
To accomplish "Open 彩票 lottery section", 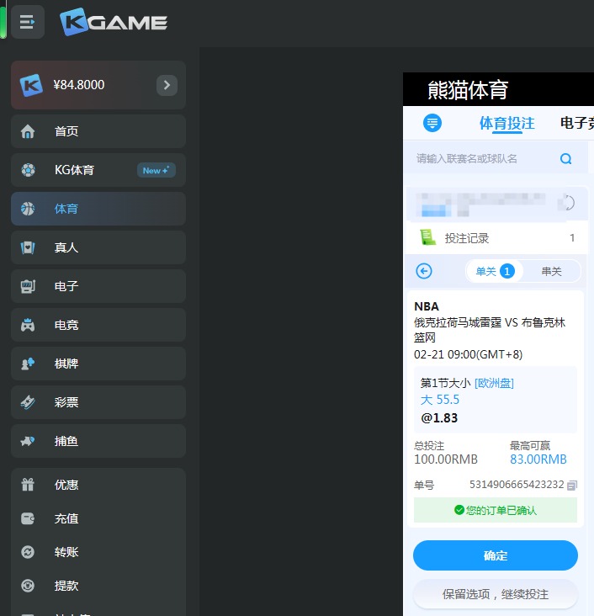I will point(98,402).
